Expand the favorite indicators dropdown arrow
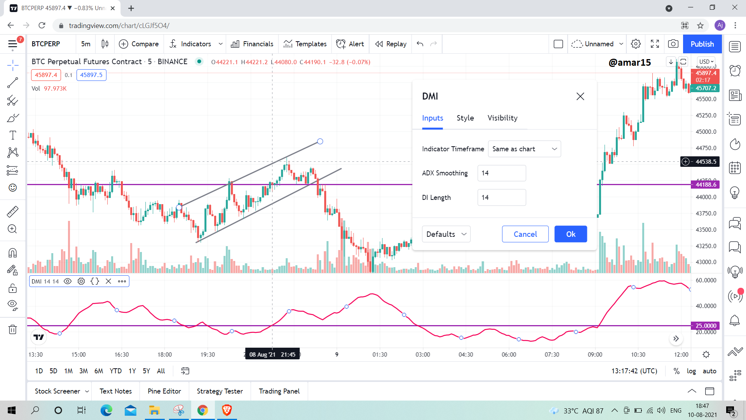 coord(221,44)
